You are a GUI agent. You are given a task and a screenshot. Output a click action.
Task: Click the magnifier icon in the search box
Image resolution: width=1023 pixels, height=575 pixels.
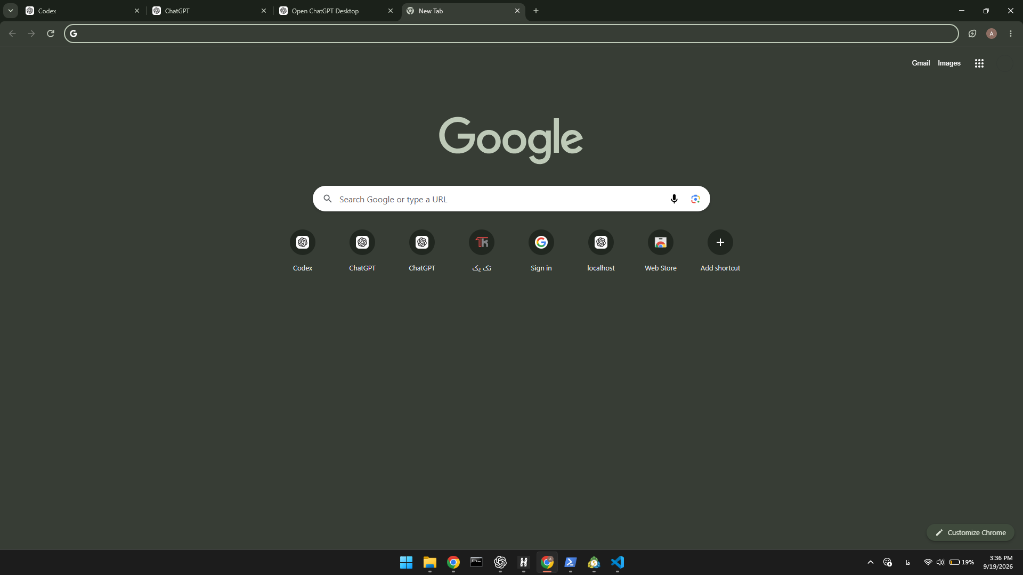[x=328, y=199]
